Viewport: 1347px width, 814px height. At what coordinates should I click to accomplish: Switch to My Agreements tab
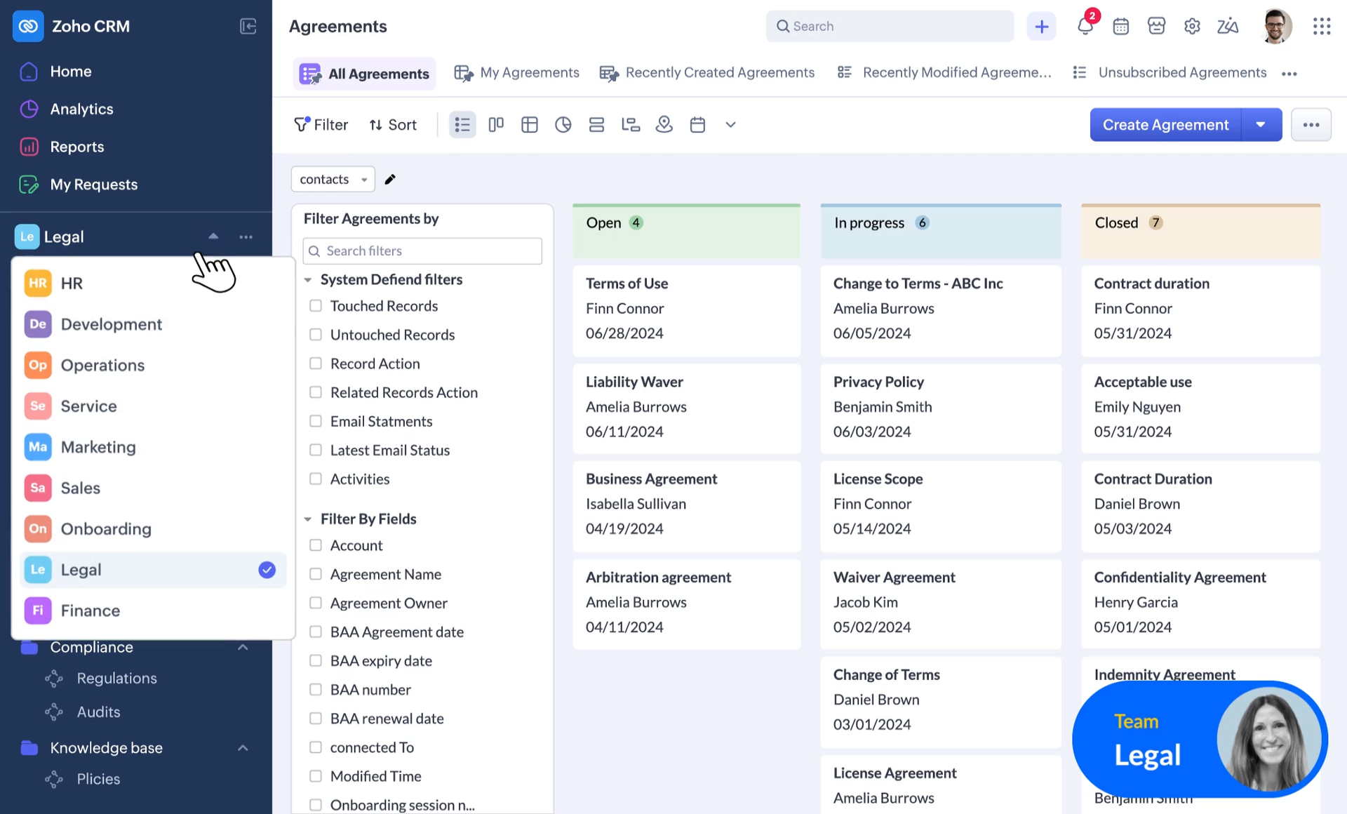[x=517, y=73]
